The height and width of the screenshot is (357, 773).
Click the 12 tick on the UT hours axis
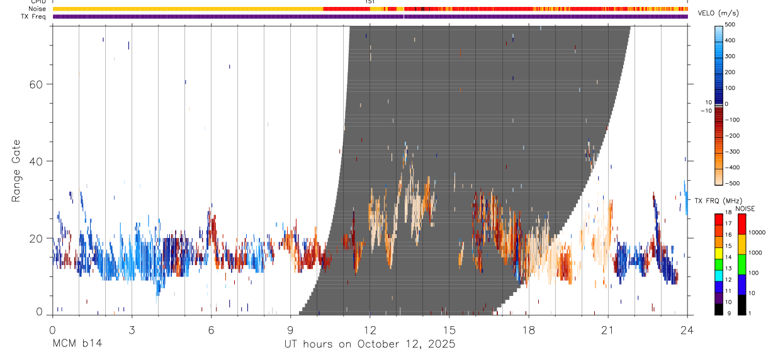(x=370, y=330)
